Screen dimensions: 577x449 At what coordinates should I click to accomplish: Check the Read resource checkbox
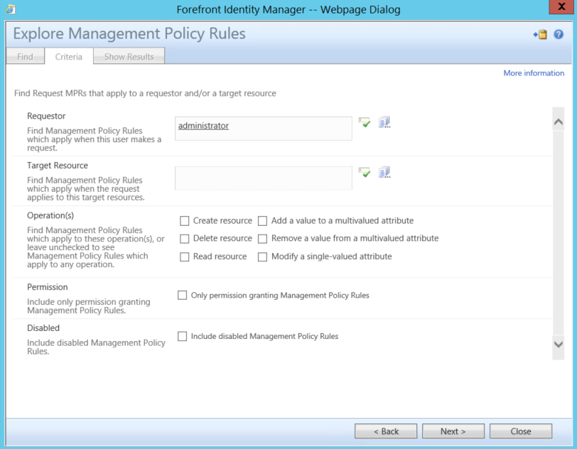[184, 257]
